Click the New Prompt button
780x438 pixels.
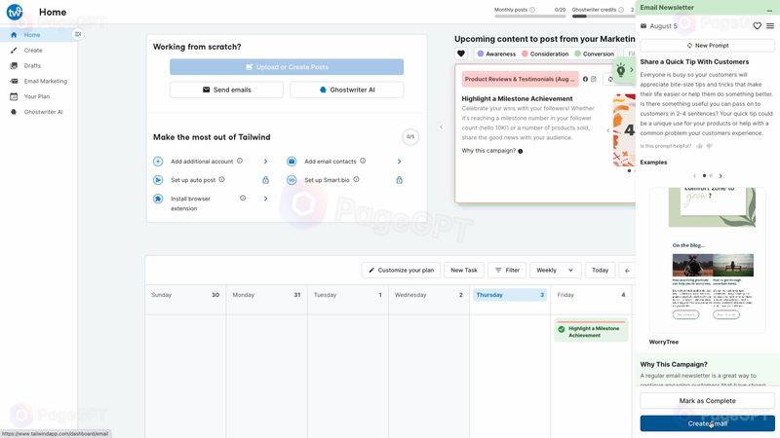point(708,45)
